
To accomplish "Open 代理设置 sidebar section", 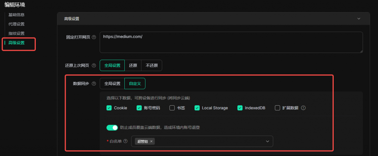I will click(x=16, y=24).
